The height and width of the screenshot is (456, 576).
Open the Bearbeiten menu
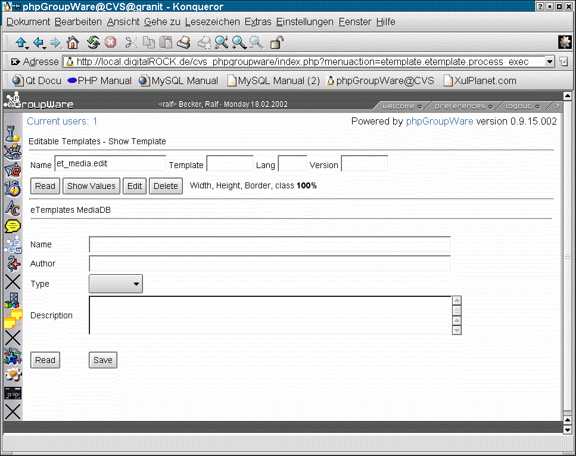point(78,22)
